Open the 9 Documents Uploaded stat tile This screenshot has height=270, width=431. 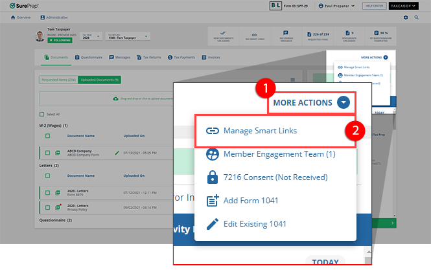click(349, 36)
